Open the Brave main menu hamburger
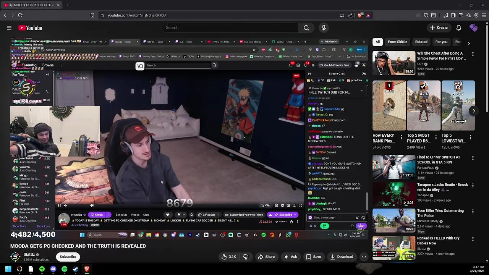 click(484, 15)
